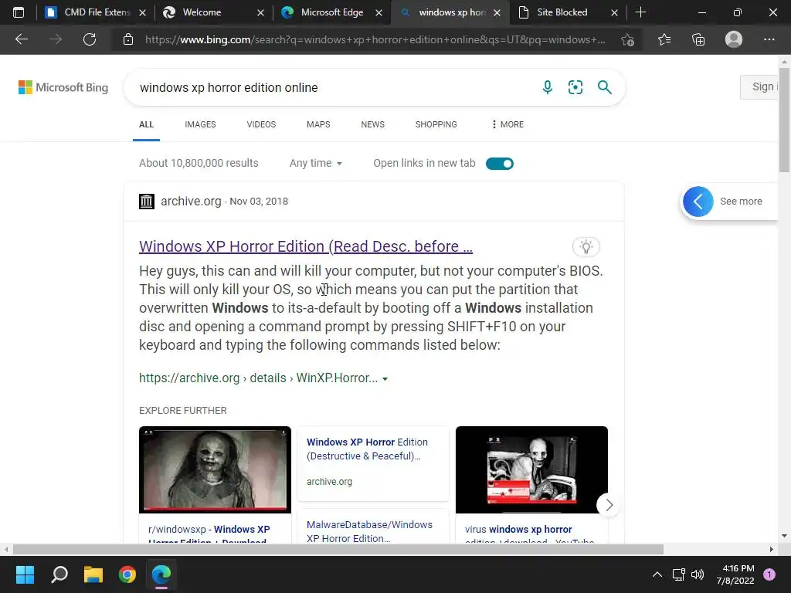Viewport: 791px width, 593px height.
Task: Click the browser address bar
Action: 375,39
